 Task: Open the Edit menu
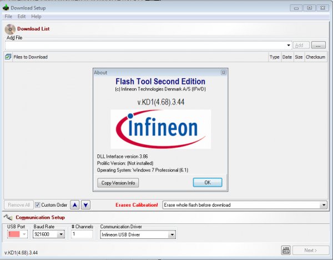(x=22, y=16)
